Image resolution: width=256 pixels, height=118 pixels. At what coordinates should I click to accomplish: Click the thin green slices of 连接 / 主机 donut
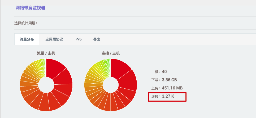click(x=106, y=63)
